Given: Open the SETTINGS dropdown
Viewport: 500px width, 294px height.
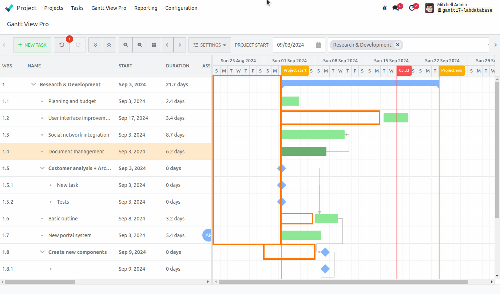Looking at the screenshot, I should [210, 44].
